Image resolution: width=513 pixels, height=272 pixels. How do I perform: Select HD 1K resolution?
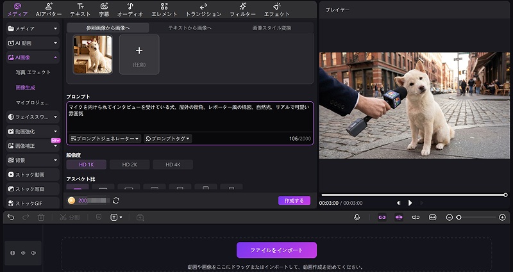87,164
